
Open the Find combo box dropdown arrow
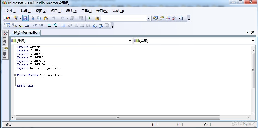(x=148, y=18)
